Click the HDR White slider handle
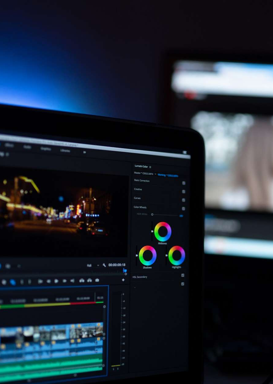Screen dimensions: 273x384 pyautogui.click(x=152, y=214)
